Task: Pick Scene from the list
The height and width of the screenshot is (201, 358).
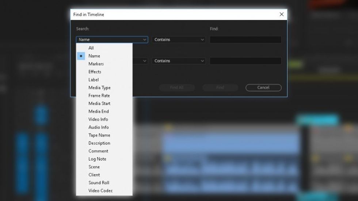Action: (x=104, y=167)
